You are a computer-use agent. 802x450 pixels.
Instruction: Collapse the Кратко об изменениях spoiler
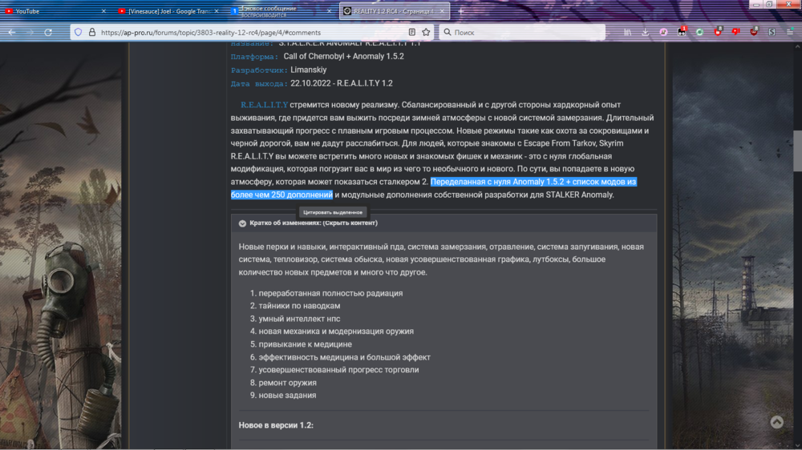(444, 223)
